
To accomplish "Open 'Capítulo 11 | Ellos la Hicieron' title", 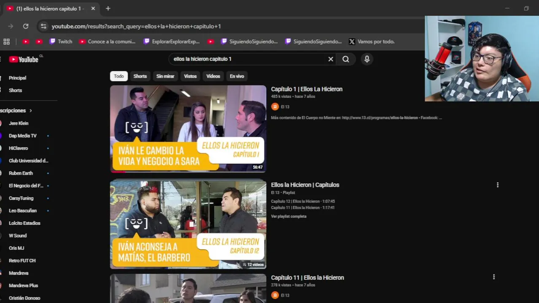I will (x=307, y=277).
